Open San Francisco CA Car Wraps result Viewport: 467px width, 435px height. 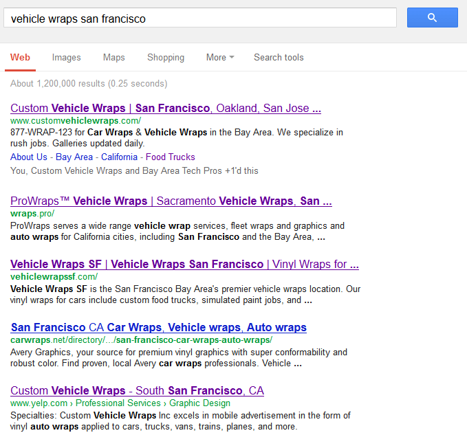click(159, 327)
